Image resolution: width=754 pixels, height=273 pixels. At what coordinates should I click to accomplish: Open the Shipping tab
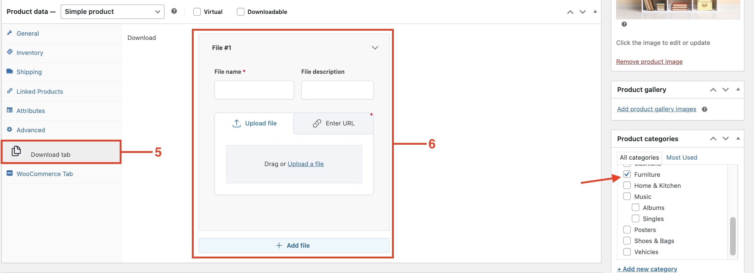pos(61,72)
